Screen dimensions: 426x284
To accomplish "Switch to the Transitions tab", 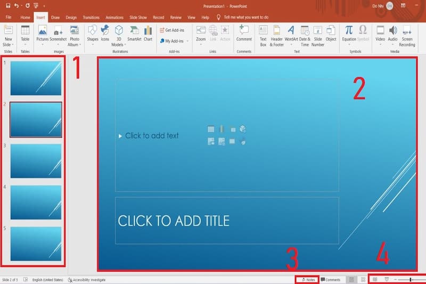I will click(91, 18).
